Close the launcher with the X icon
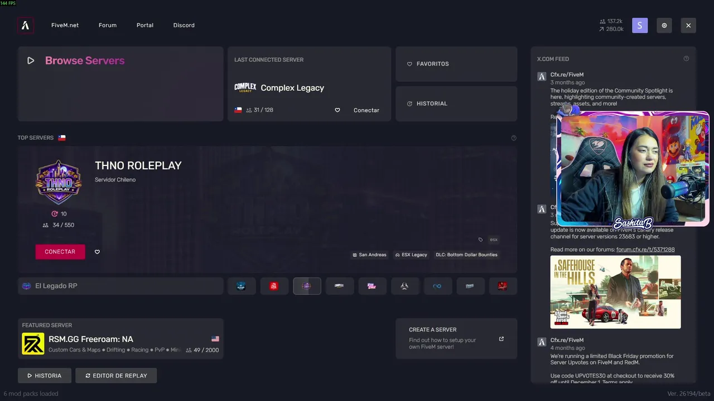714x401 pixels. (x=688, y=25)
